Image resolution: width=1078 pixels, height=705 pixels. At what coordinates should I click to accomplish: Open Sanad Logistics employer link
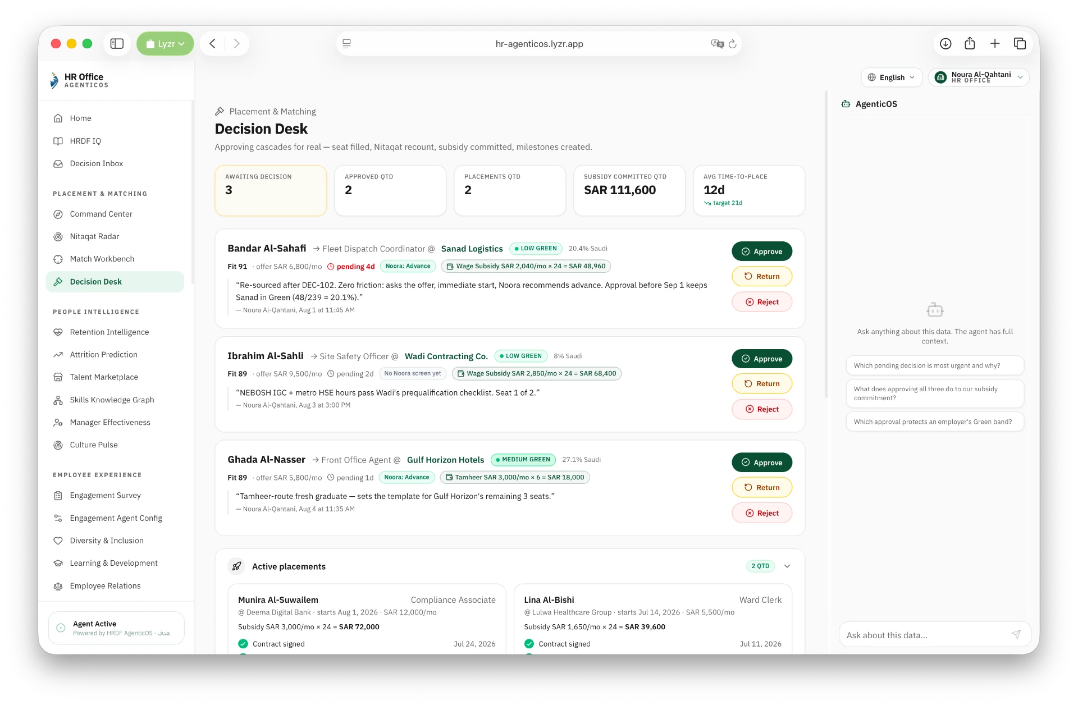pos(472,249)
